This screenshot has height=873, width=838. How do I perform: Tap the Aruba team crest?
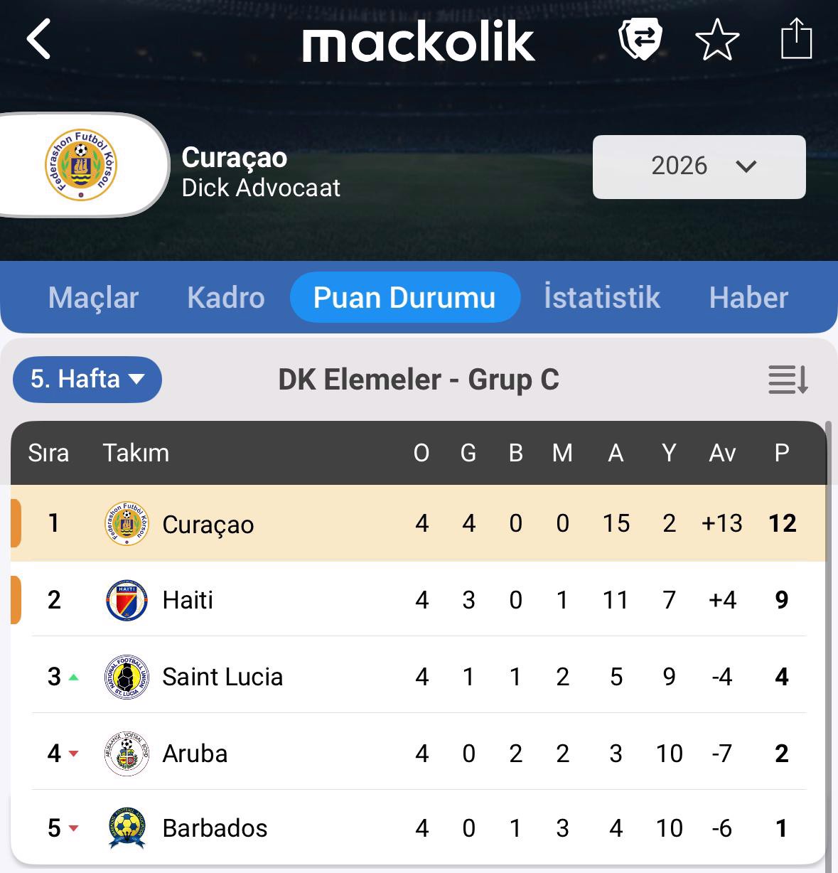click(x=127, y=754)
